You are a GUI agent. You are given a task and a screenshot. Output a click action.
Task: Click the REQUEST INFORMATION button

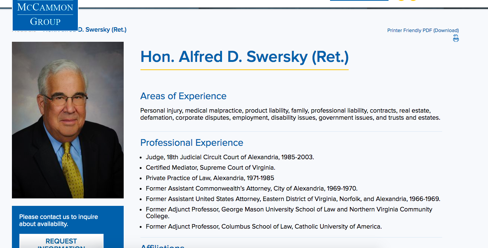pos(61,241)
